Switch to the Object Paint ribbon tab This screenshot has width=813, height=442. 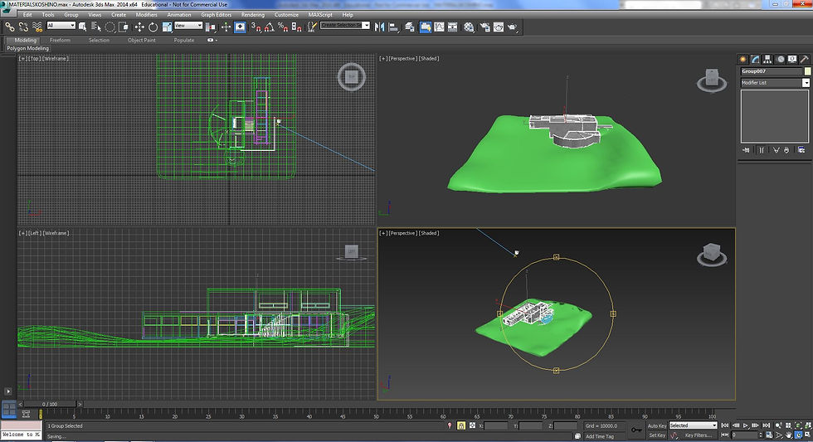142,40
